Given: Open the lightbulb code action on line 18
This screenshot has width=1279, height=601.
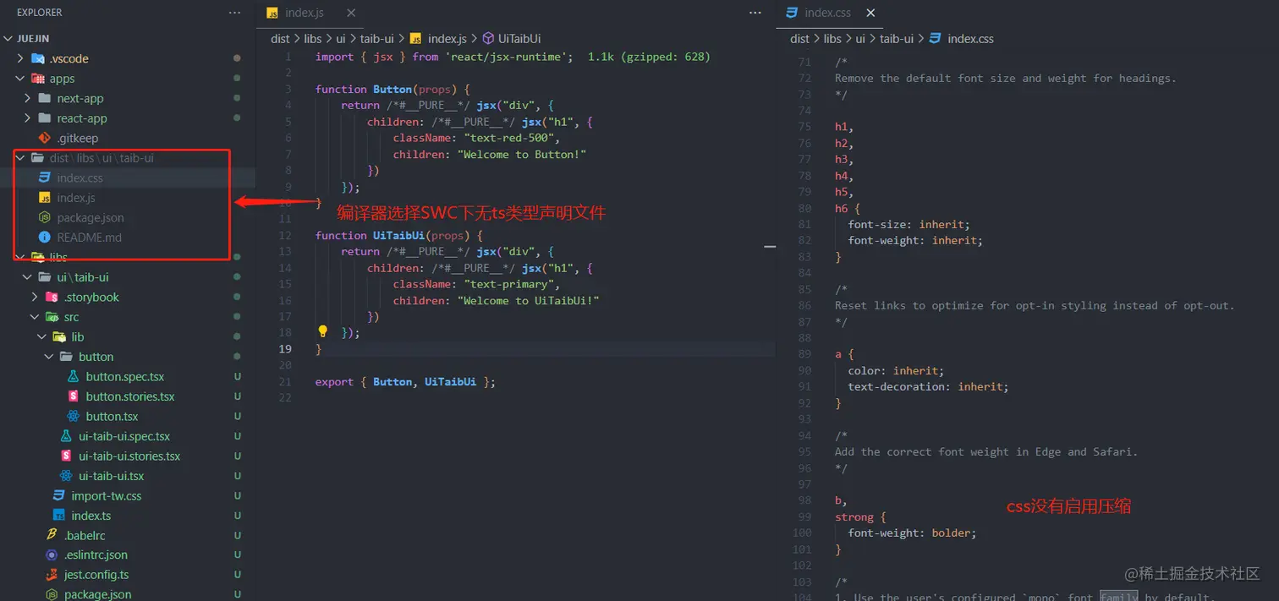Looking at the screenshot, I should (x=322, y=331).
